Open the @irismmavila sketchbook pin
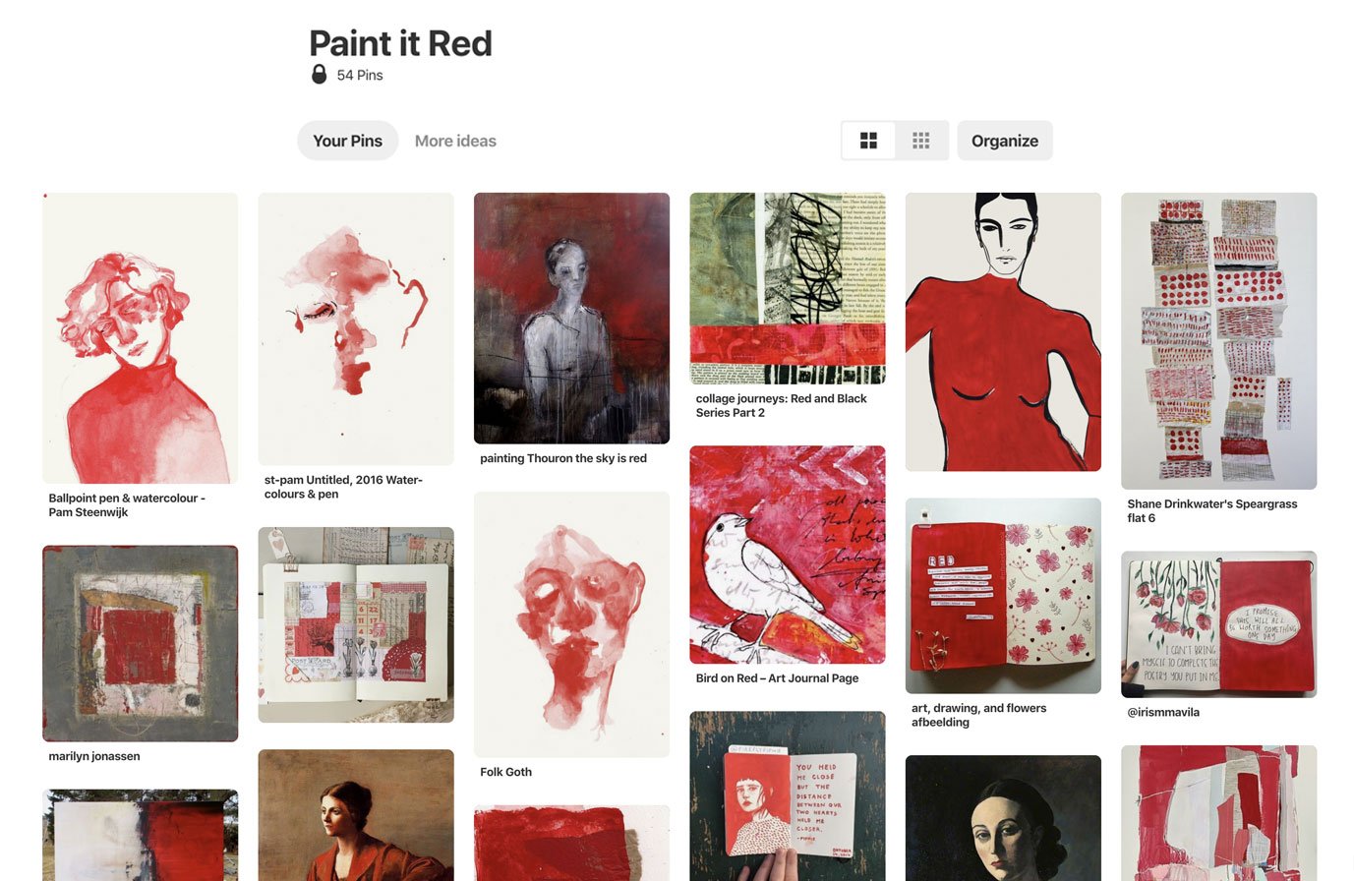This screenshot has width=1354, height=881. click(1218, 624)
